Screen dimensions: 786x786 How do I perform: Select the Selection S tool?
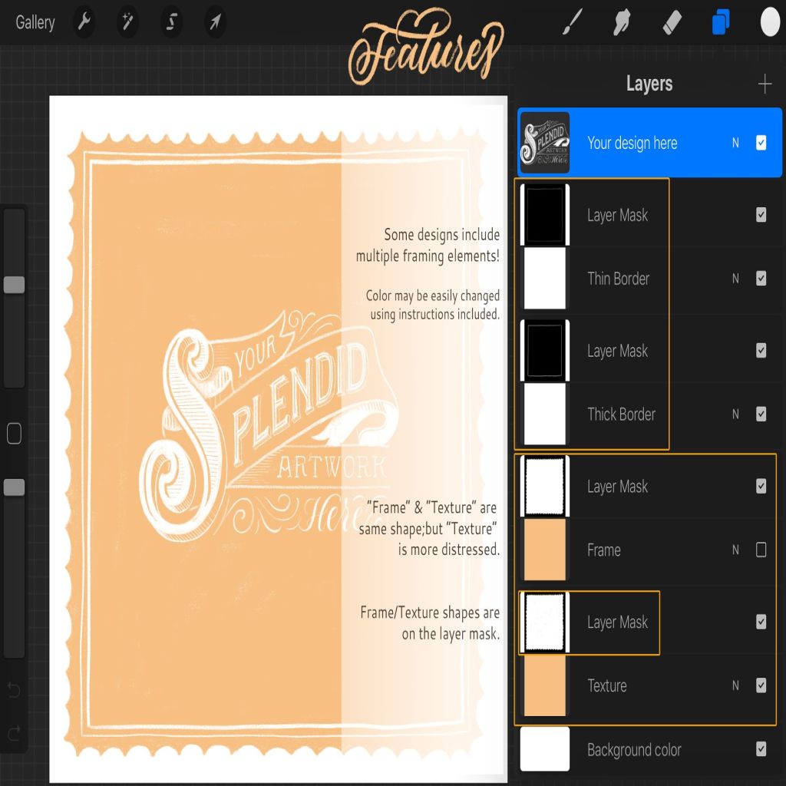click(x=172, y=23)
